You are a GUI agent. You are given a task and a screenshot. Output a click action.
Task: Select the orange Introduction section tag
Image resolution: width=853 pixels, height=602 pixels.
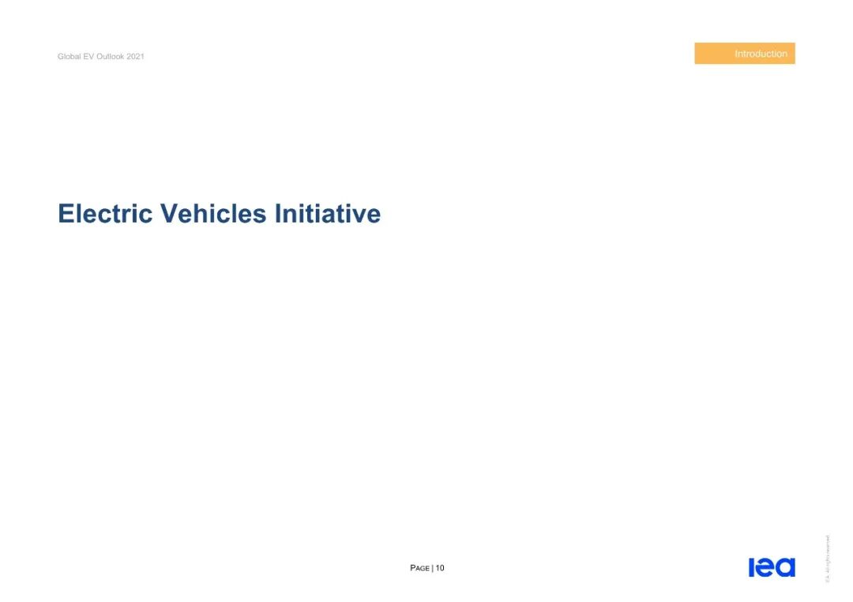[744, 53]
